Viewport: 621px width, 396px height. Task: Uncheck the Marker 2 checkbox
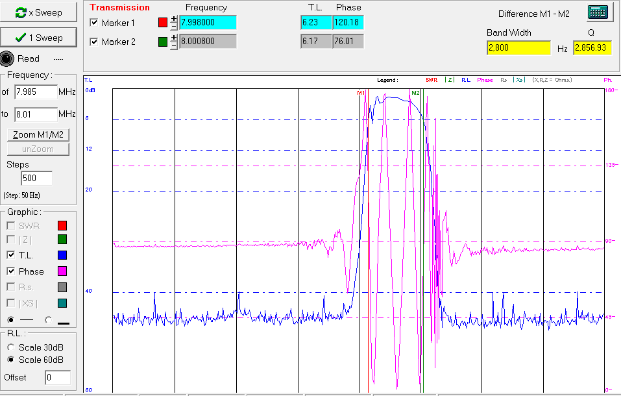94,42
